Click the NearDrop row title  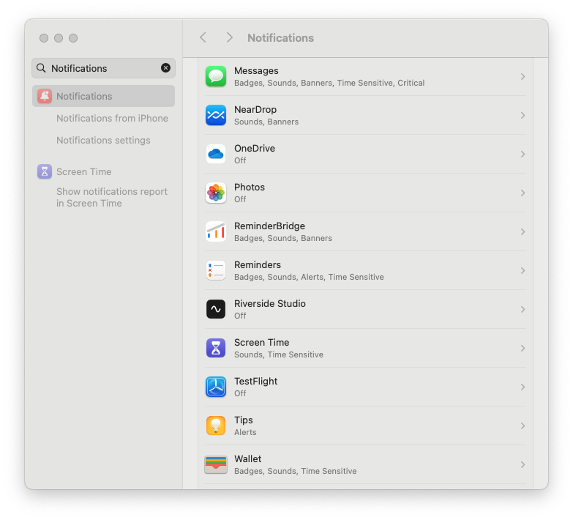[x=255, y=109]
